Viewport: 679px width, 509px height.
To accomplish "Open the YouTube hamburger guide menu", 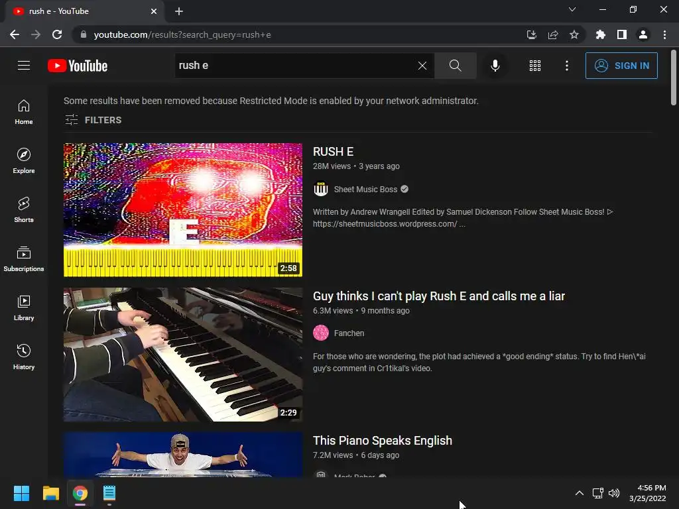I will [24, 66].
